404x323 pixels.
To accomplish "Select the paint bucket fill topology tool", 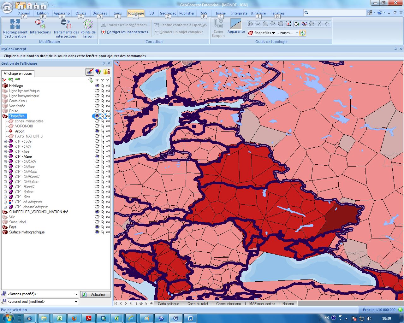I will (x=296, y=24).
